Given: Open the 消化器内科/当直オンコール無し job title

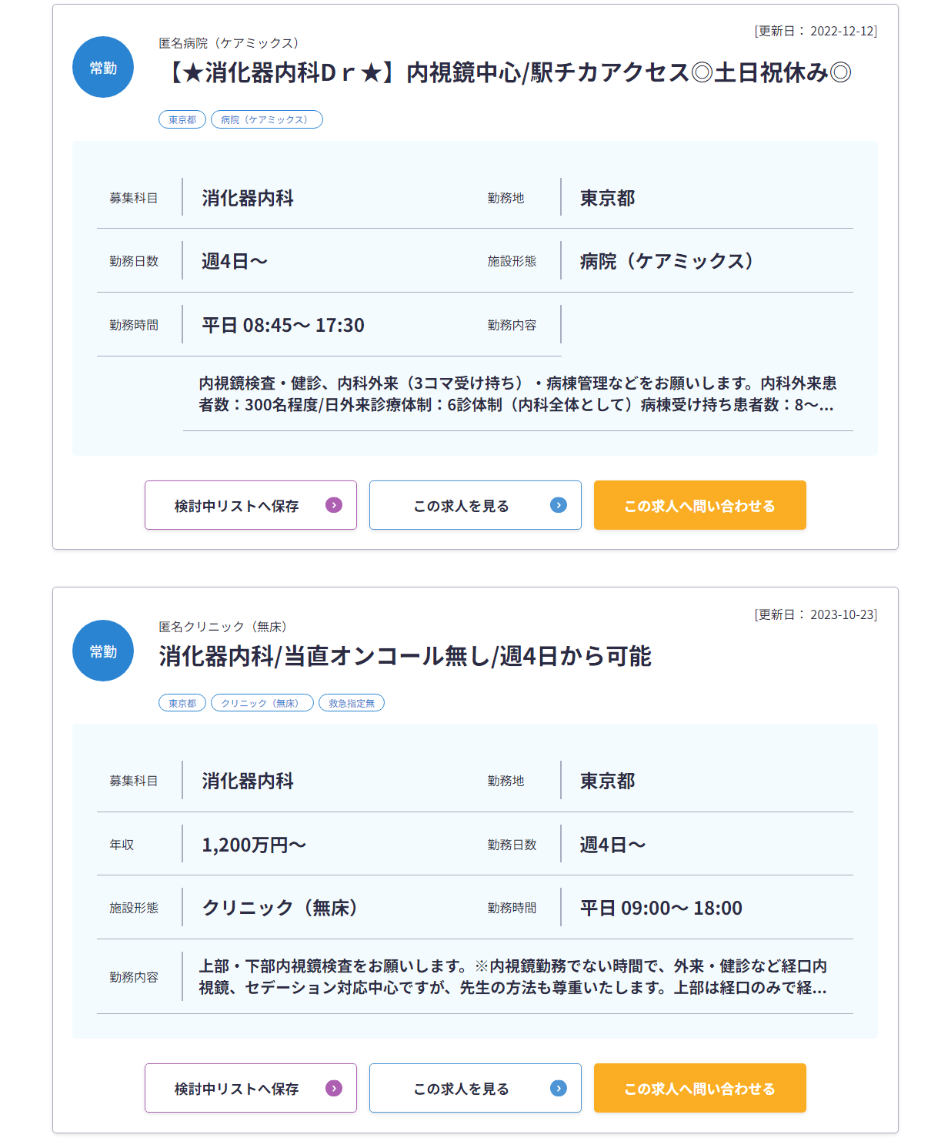Looking at the screenshot, I should tap(405, 656).
